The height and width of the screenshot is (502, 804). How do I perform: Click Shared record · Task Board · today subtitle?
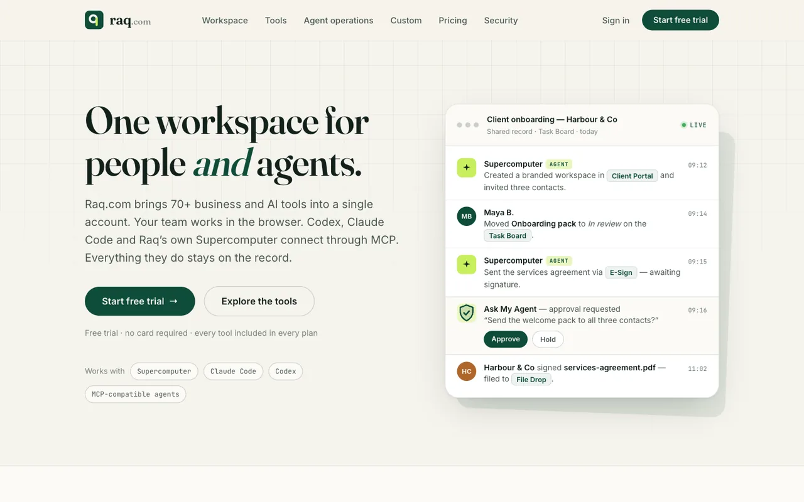point(542,132)
